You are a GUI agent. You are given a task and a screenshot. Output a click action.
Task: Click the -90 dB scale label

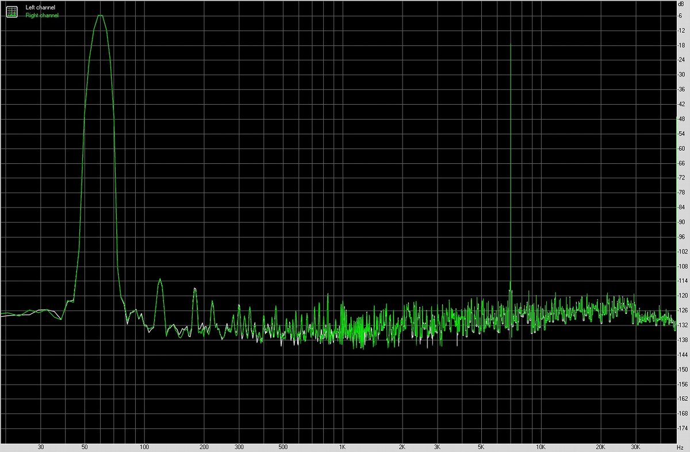pyautogui.click(x=681, y=222)
